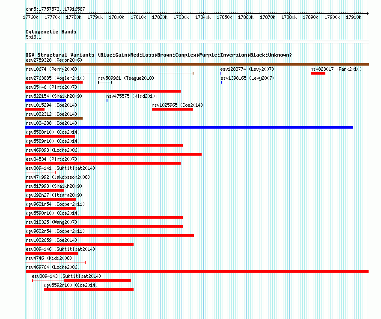
Task: Open the nsv470992 (Jakobsson2008) label
Action: click(58, 177)
